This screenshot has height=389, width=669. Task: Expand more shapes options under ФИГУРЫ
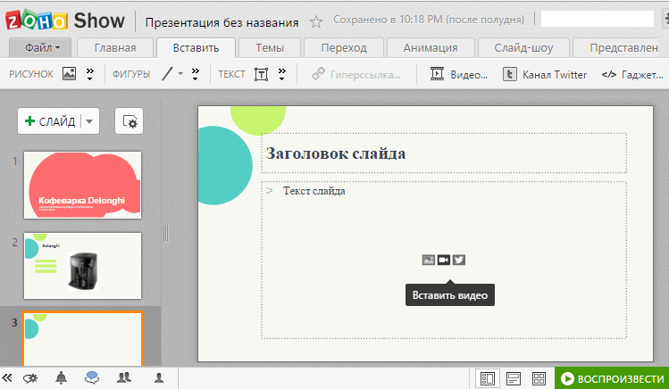click(197, 75)
